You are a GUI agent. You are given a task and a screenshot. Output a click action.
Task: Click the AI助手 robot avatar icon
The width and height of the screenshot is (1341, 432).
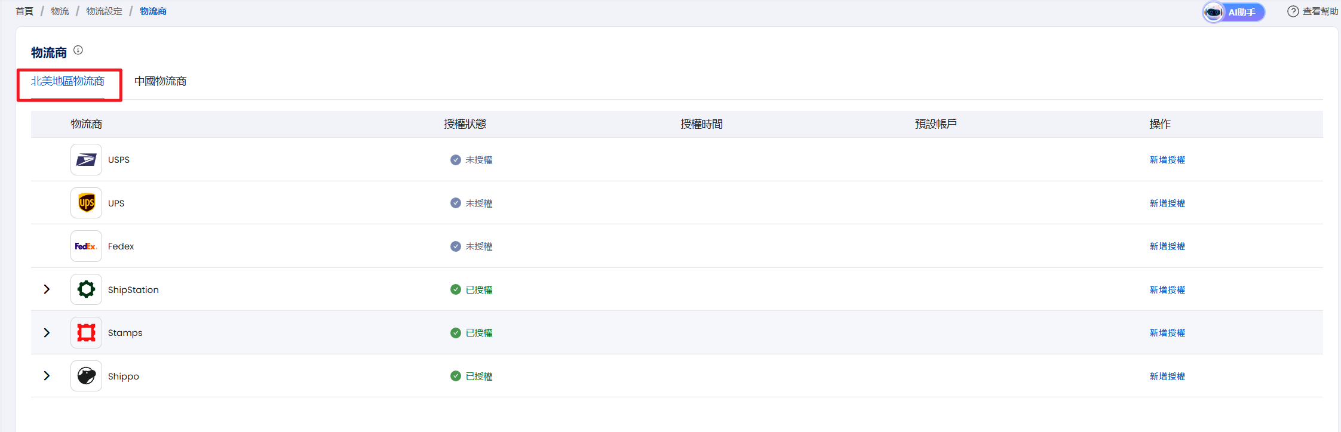[x=1213, y=12]
